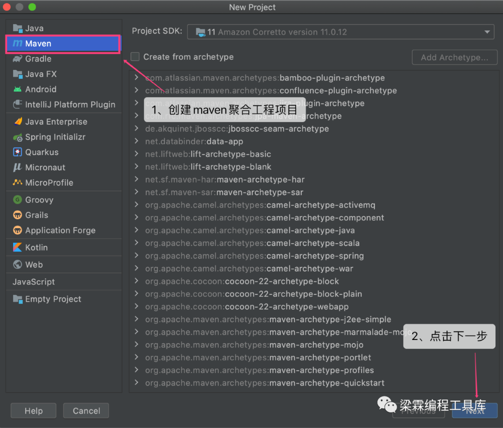The image size is (503, 428).
Task: Click the Java project type icon
Action: (18, 28)
